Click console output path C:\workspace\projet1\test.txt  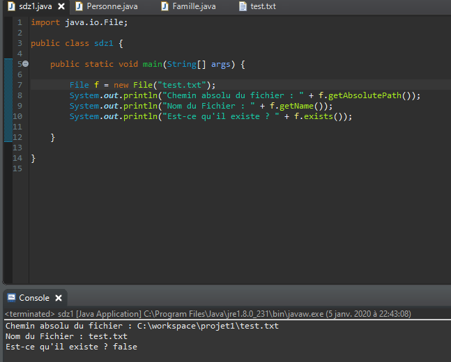pyautogui.click(x=208, y=326)
